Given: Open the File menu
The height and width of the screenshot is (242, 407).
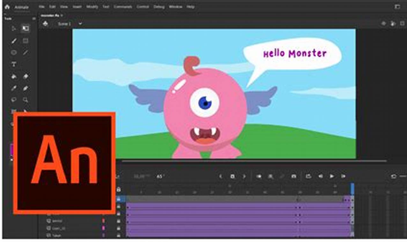Looking at the screenshot, I should point(41,7).
